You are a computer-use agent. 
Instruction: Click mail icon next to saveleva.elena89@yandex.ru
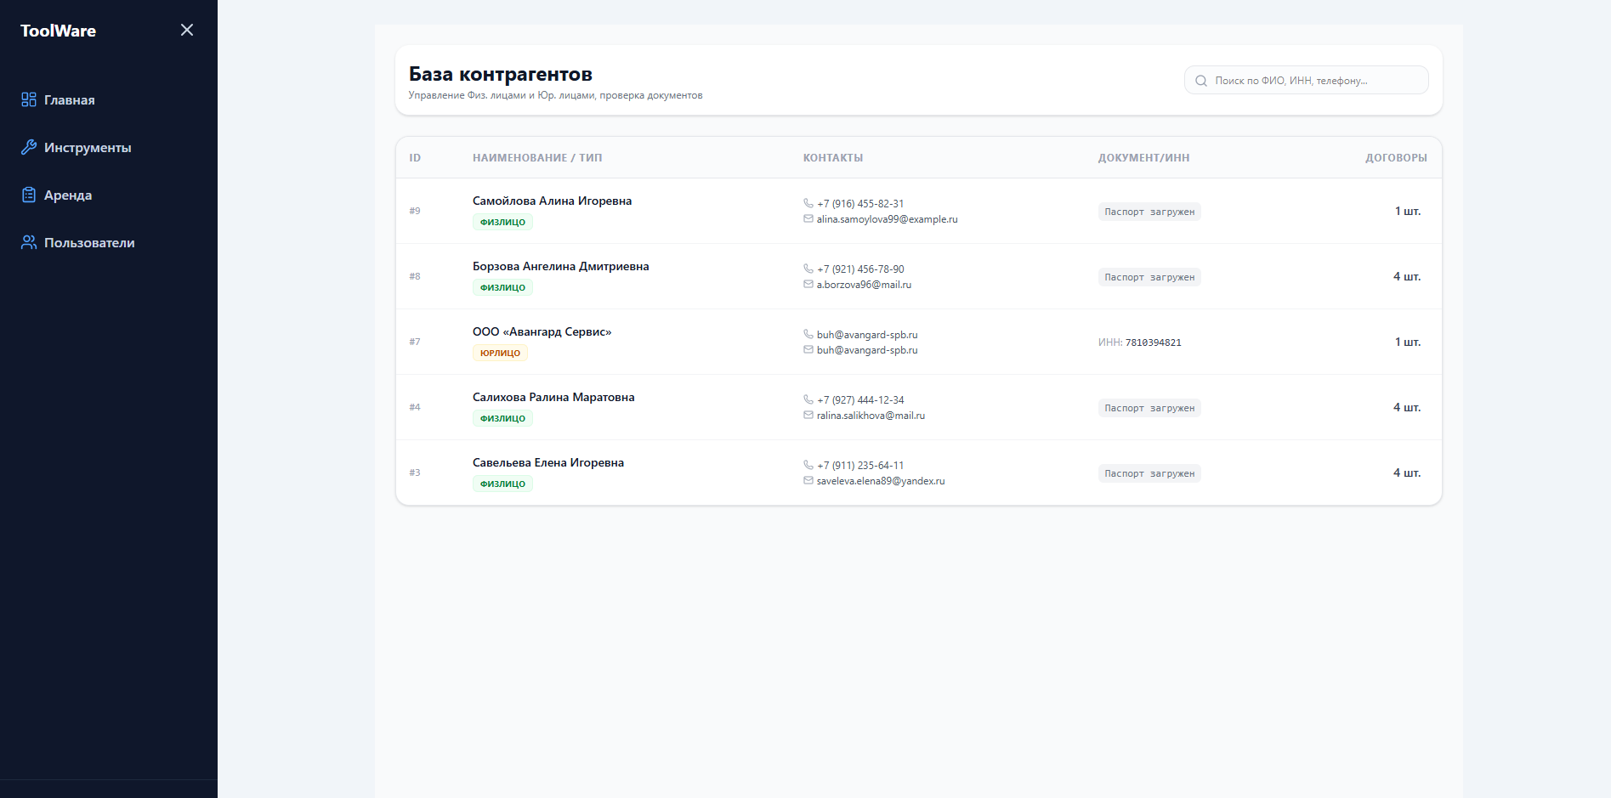coord(808,480)
